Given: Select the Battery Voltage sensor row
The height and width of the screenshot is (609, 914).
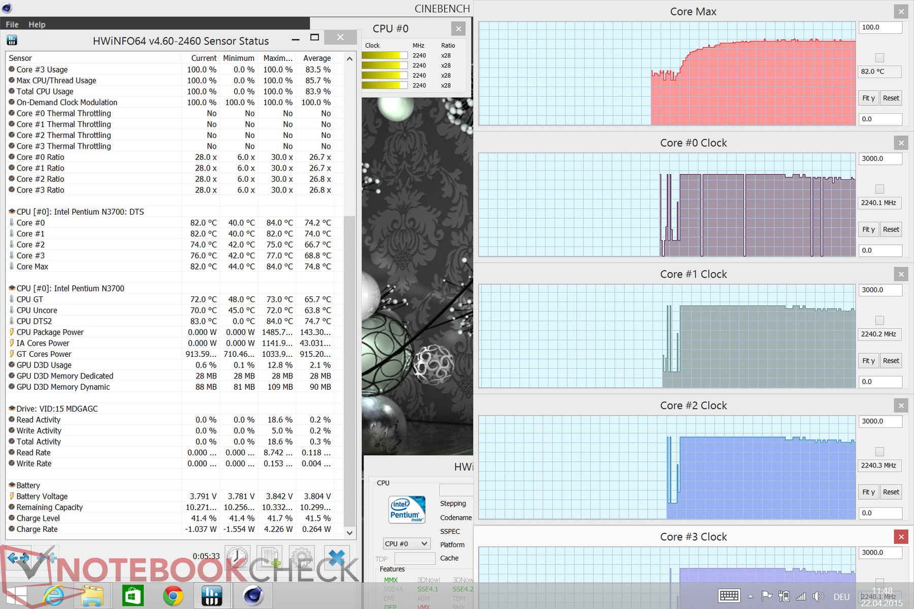Looking at the screenshot, I should (x=174, y=496).
